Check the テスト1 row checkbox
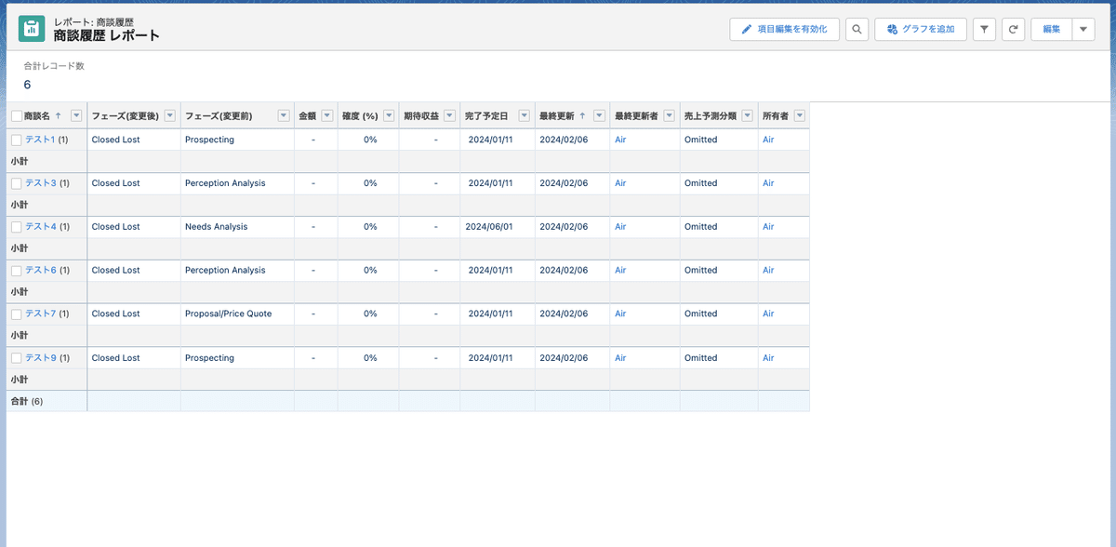Screen dimensions: 1116x547 [x=17, y=140]
